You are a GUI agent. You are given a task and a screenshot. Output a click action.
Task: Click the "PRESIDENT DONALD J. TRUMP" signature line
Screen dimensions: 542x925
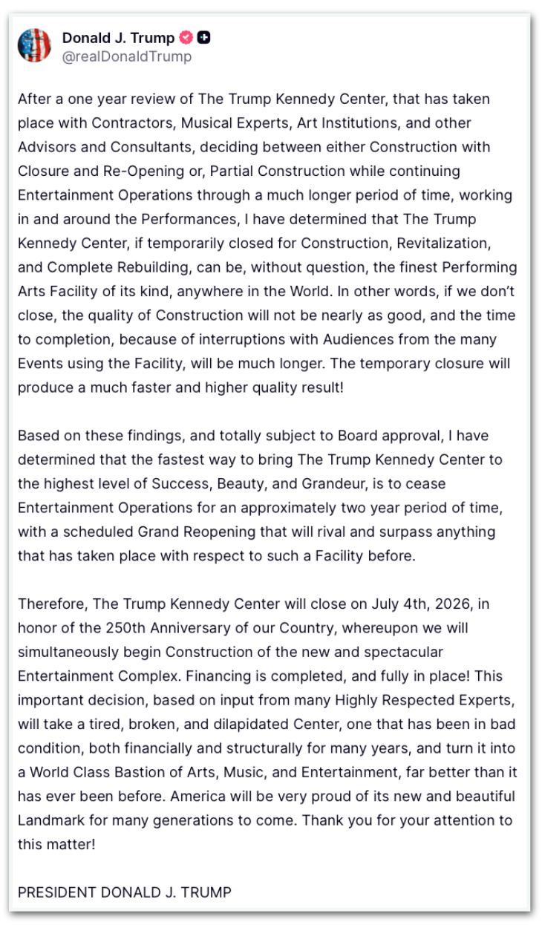coord(125,892)
